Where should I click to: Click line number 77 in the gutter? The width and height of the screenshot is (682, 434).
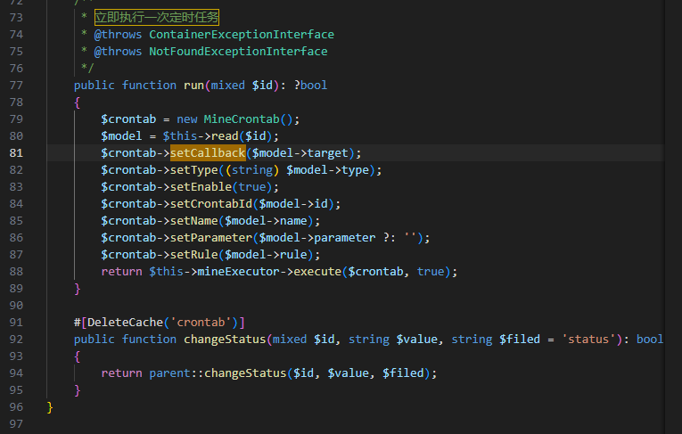pos(16,86)
